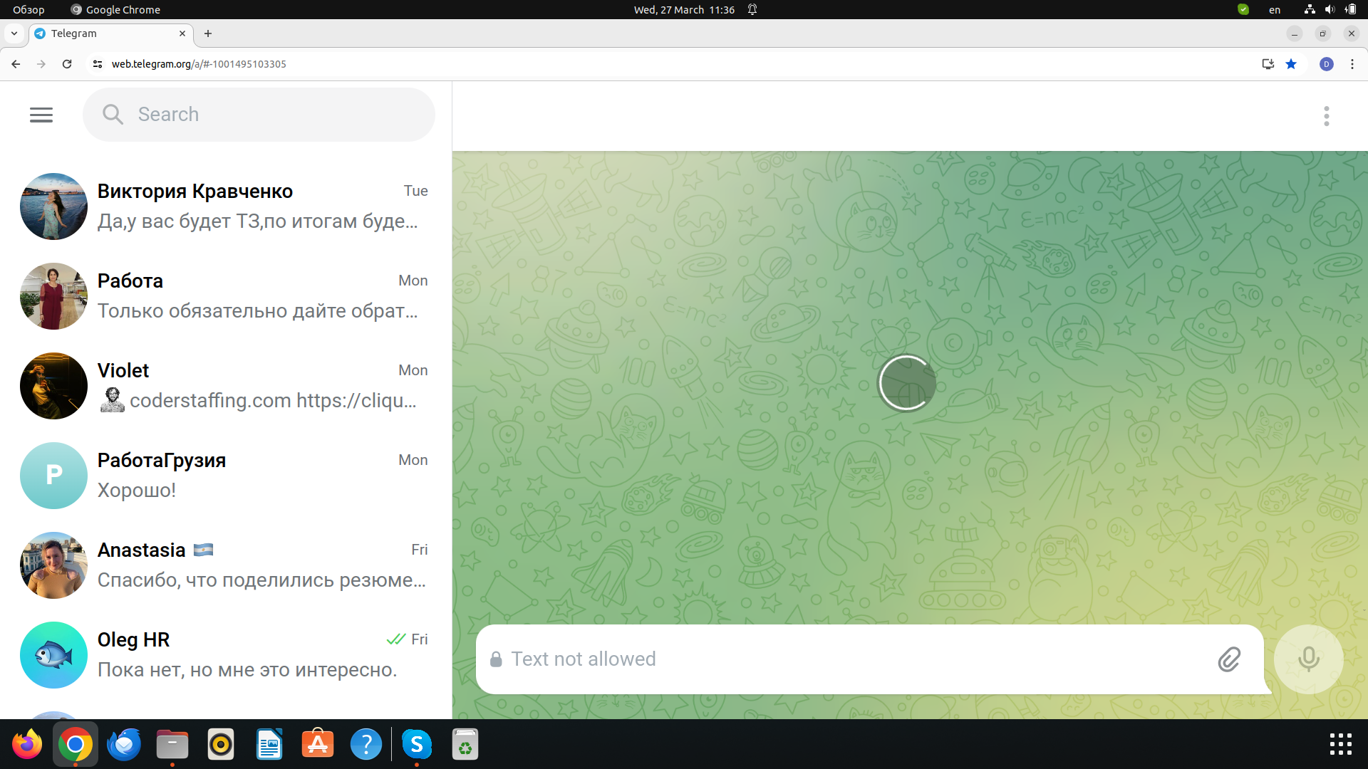Click the microphone voice message icon
1368x769 pixels.
click(1309, 658)
